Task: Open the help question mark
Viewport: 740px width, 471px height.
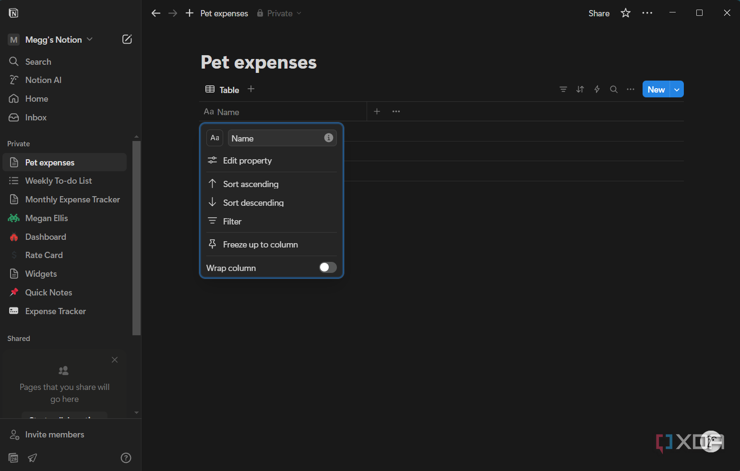Action: click(126, 458)
